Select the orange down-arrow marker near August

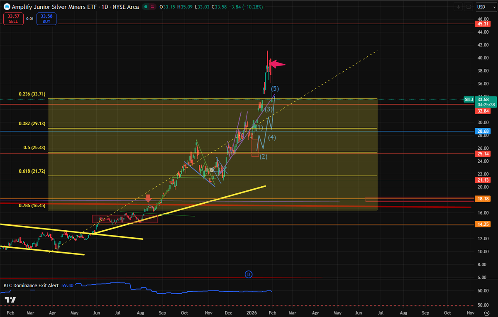point(148,198)
